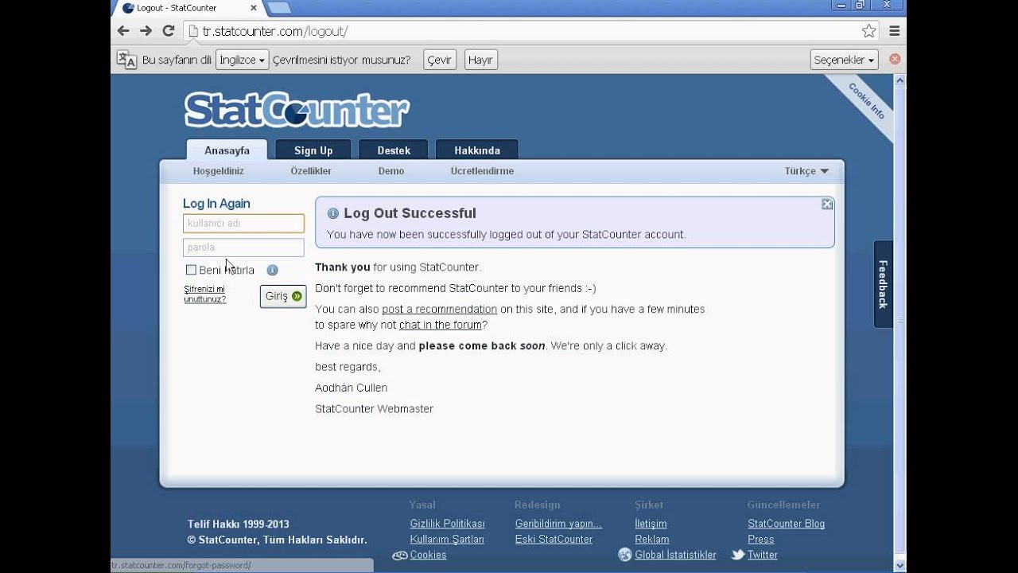Open the Press footer link
Screen dimensions: 1018x573
click(x=760, y=539)
